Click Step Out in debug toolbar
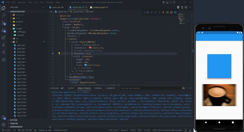Image resolution: width=244 pixels, height=132 pixels. [159, 13]
